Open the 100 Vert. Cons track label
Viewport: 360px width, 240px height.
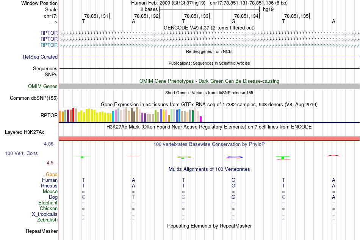[21, 153]
